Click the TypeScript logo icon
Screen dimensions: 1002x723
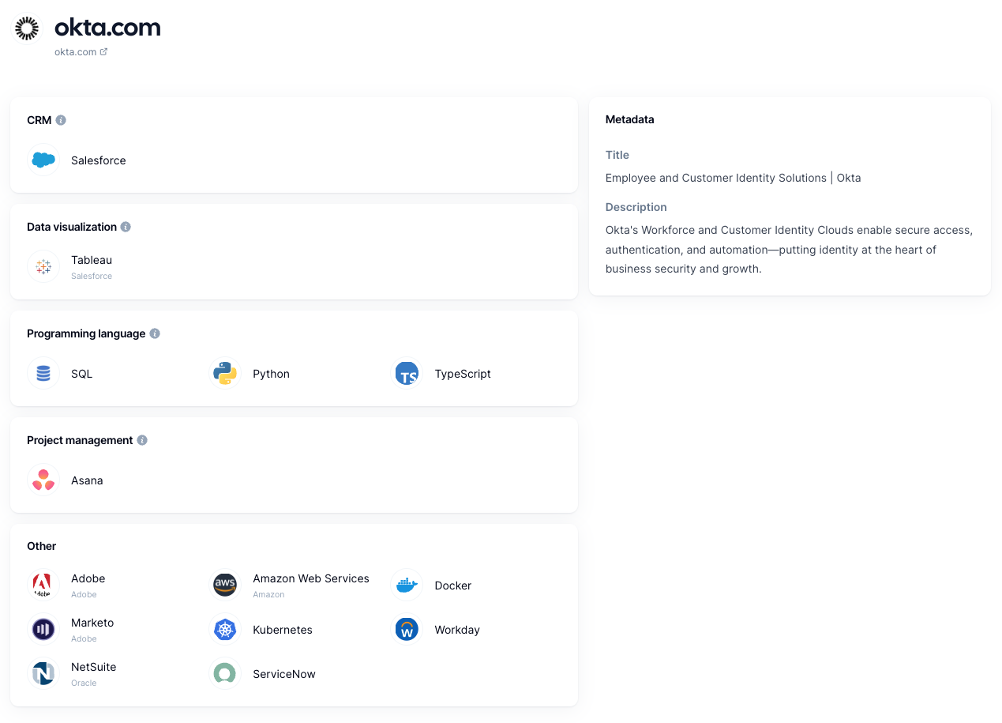pos(407,374)
